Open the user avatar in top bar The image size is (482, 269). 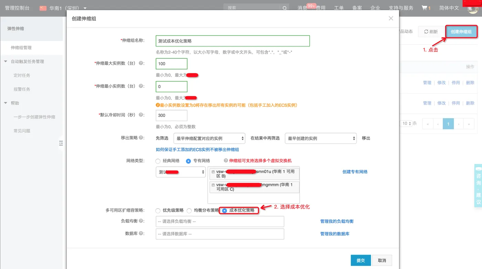[x=472, y=9]
